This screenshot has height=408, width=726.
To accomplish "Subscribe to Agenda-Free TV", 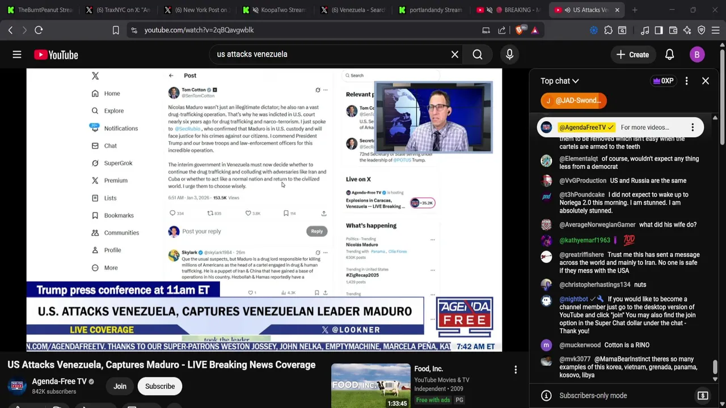I will [159, 386].
